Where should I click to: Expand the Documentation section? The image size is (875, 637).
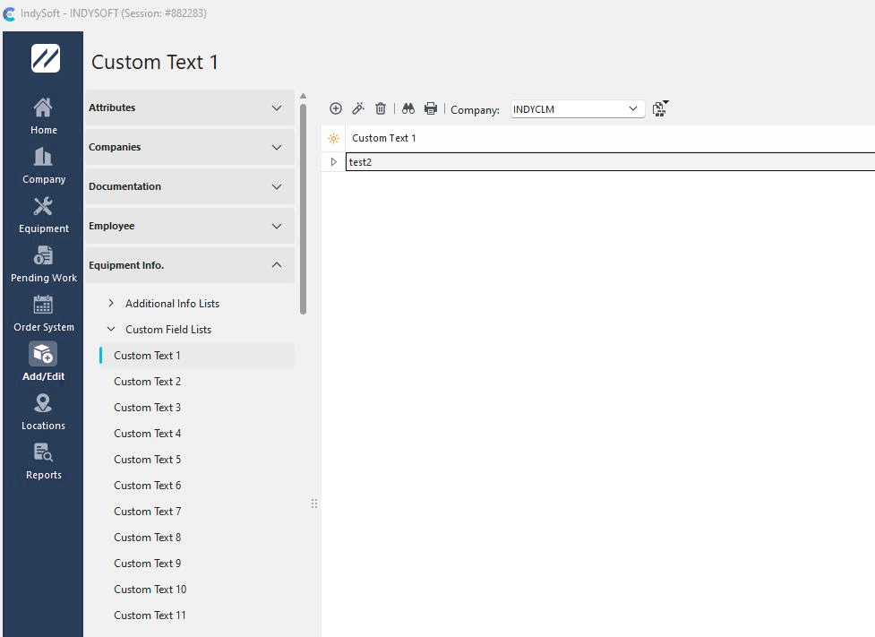pyautogui.click(x=189, y=186)
